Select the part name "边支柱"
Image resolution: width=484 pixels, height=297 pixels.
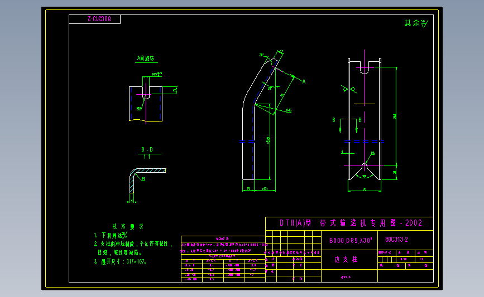pyautogui.click(x=346, y=260)
